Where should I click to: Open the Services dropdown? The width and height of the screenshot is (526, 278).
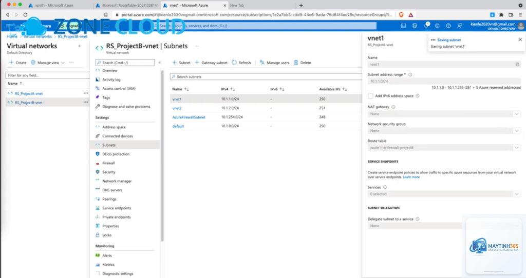point(444,194)
